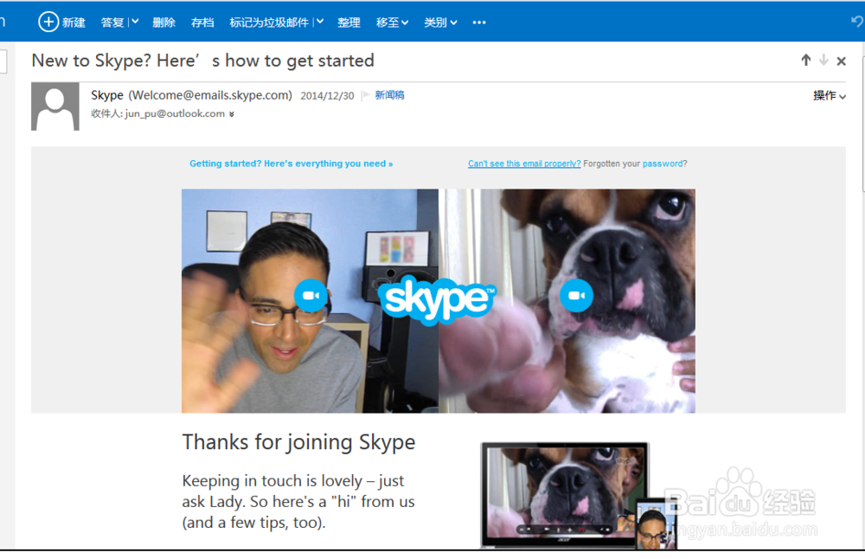Screen dimensions: 865x559
Task: Click the Skype sender name
Action: pos(107,95)
